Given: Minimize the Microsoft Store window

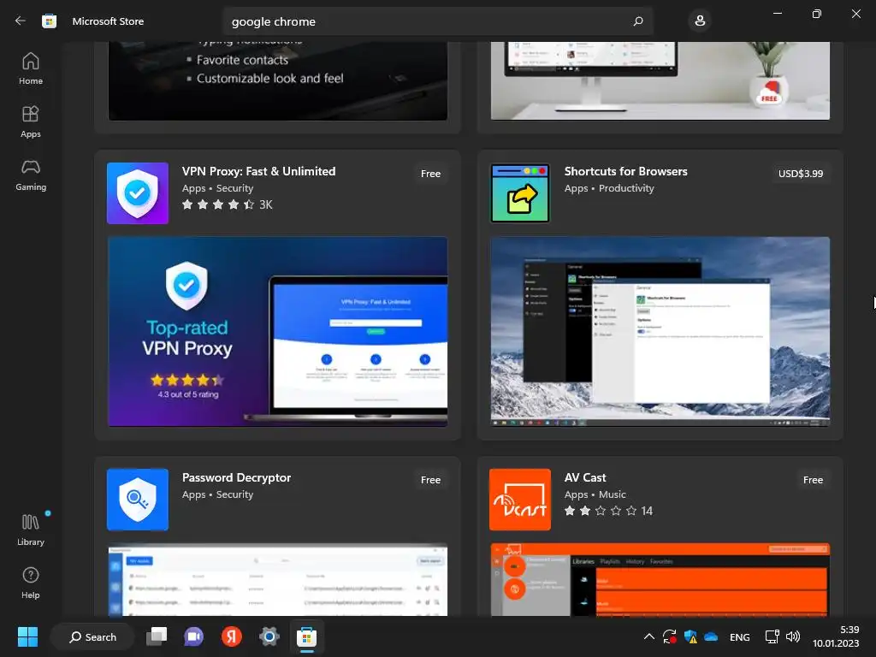Looking at the screenshot, I should [x=777, y=14].
